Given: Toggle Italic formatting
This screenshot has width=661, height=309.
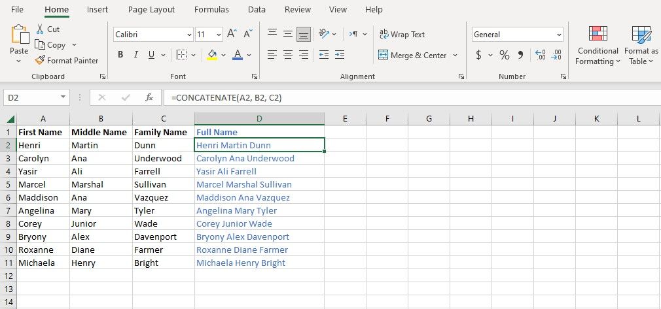Looking at the screenshot, I should pyautogui.click(x=136, y=55).
